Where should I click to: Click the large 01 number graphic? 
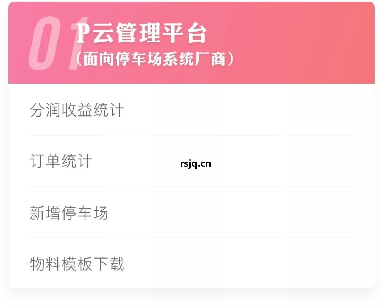click(57, 43)
